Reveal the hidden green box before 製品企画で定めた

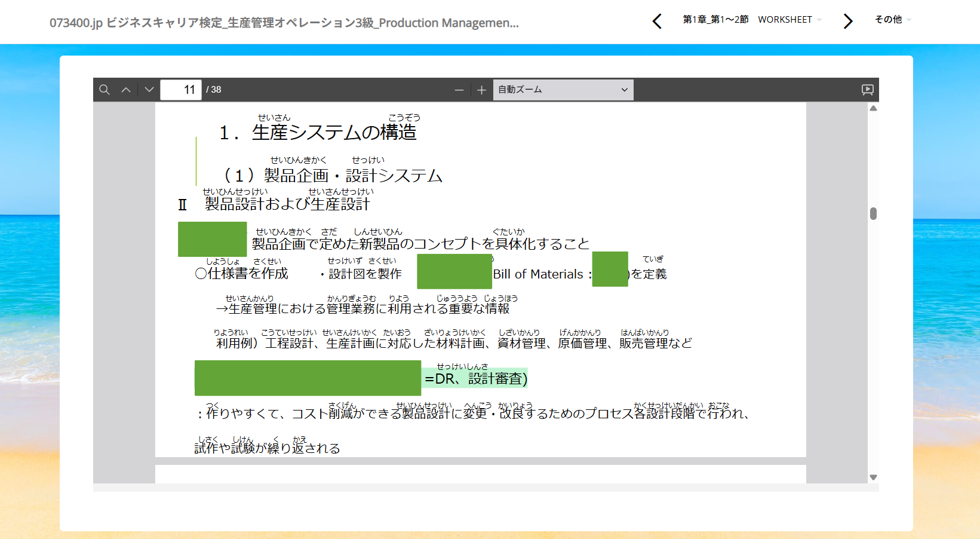tap(212, 239)
